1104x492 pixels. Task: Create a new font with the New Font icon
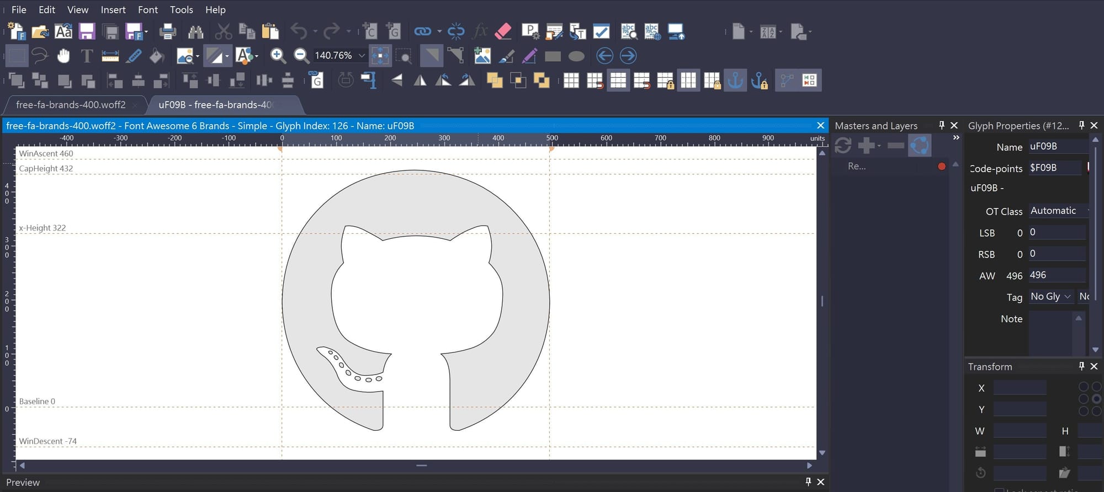(17, 31)
